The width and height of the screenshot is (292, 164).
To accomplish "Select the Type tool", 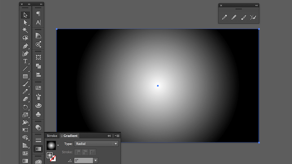I will [25, 61].
